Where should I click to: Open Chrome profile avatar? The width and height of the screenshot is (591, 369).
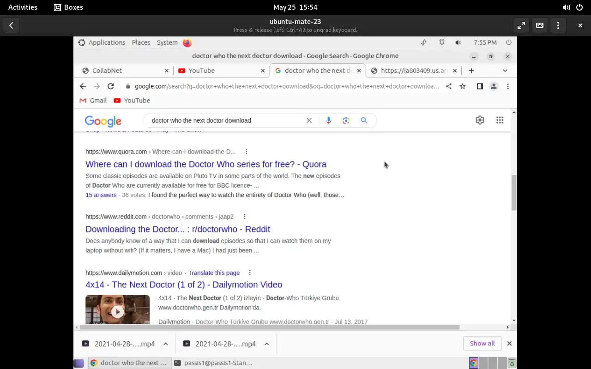click(494, 86)
